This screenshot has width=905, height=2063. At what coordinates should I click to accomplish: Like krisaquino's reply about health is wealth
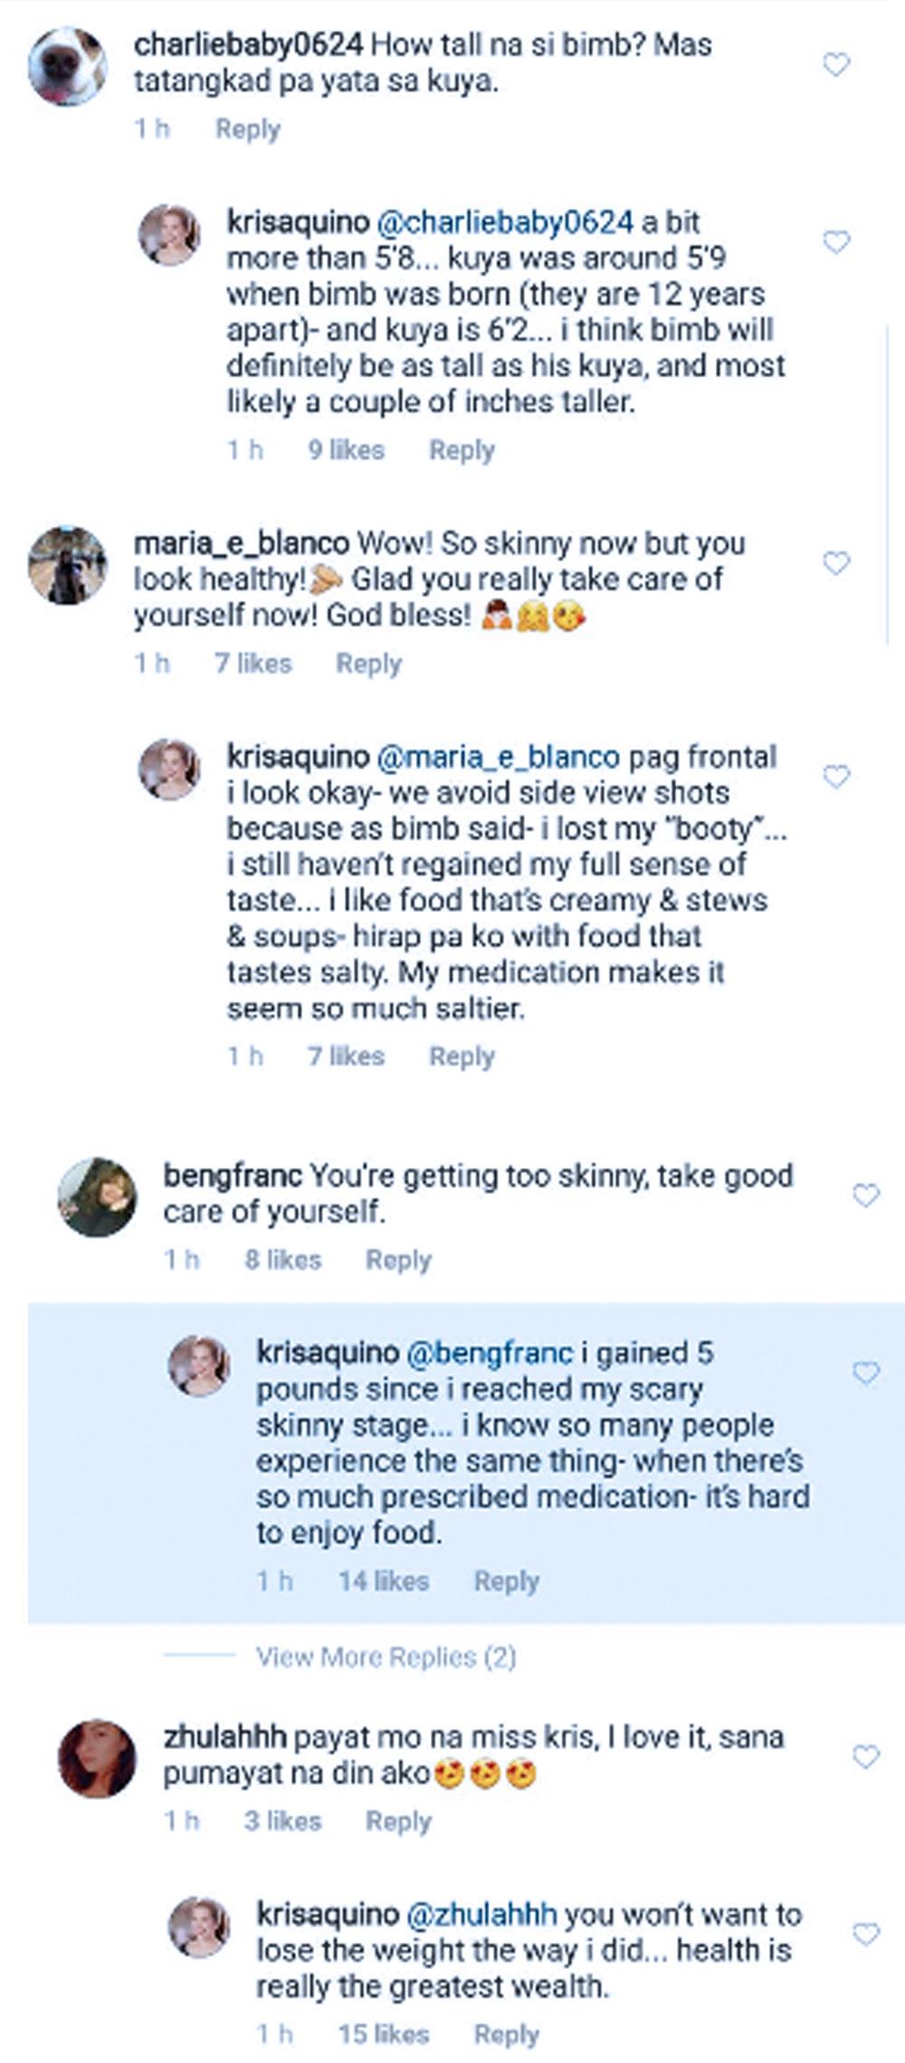866,1935
